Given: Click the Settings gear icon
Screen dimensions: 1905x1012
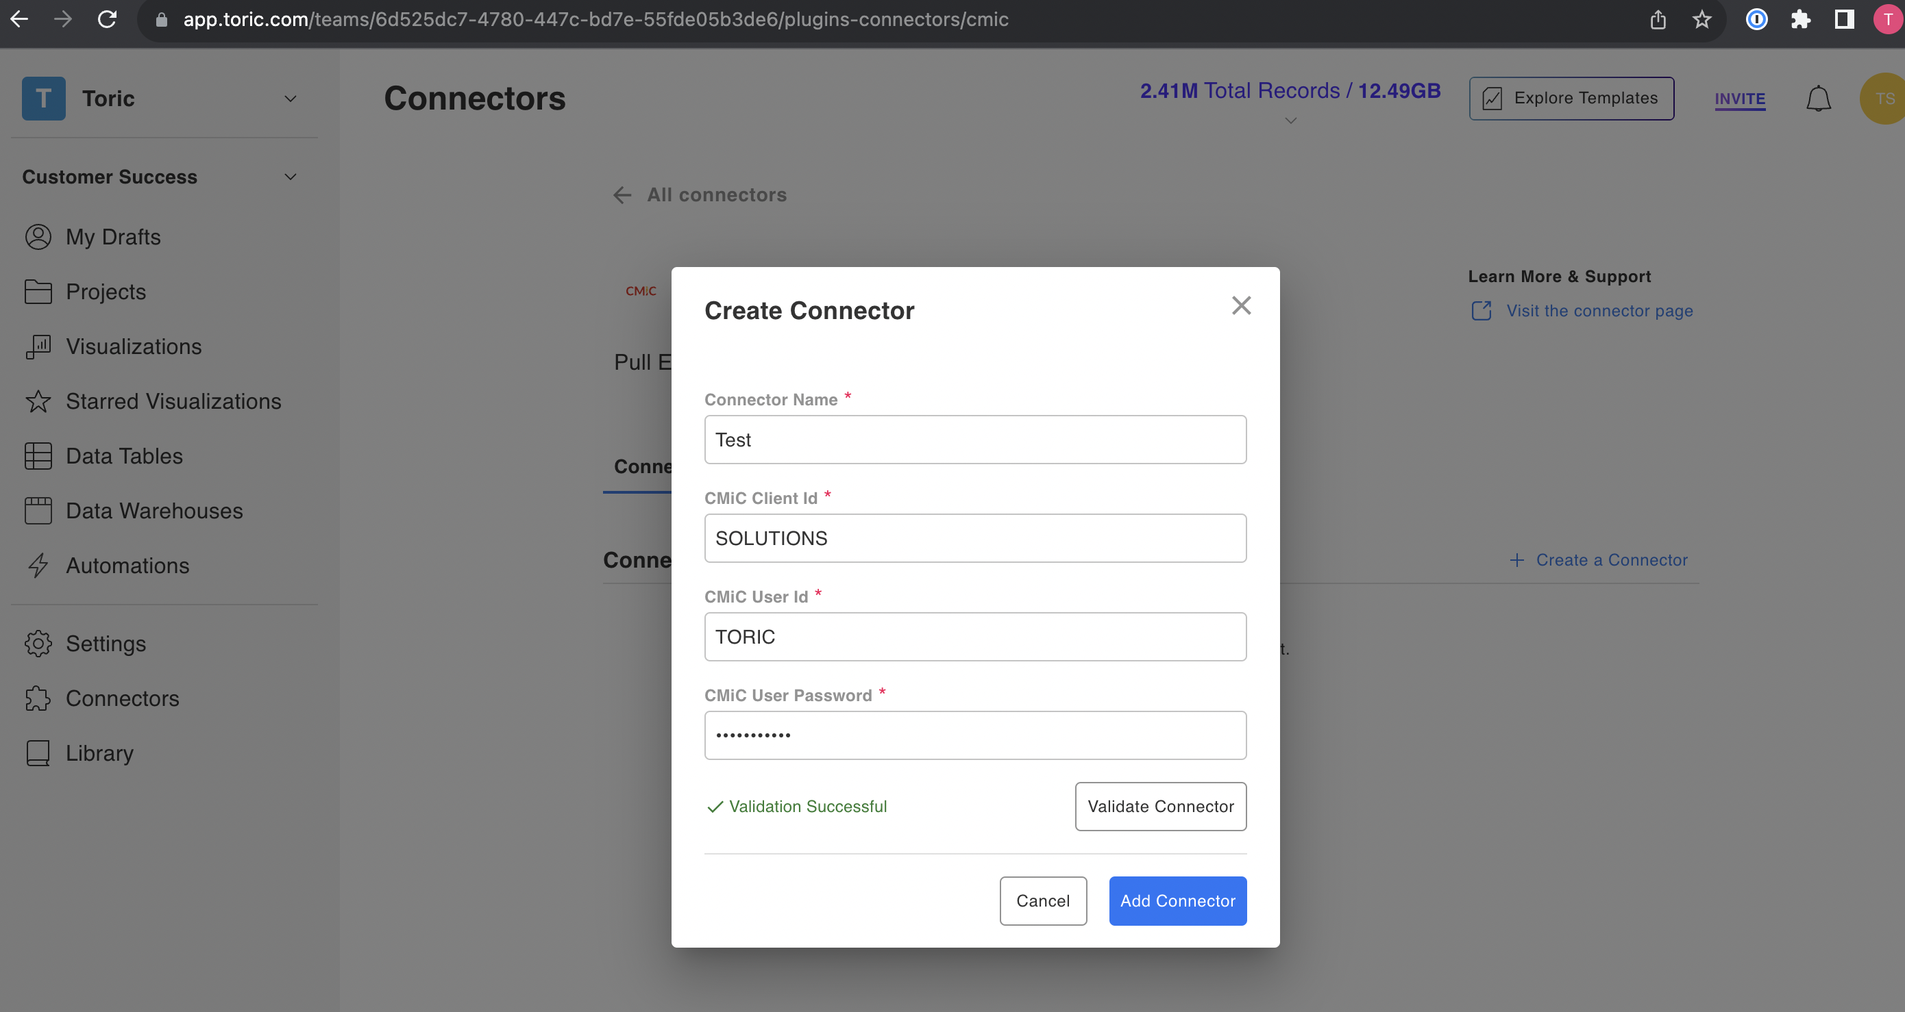Looking at the screenshot, I should [x=38, y=644].
